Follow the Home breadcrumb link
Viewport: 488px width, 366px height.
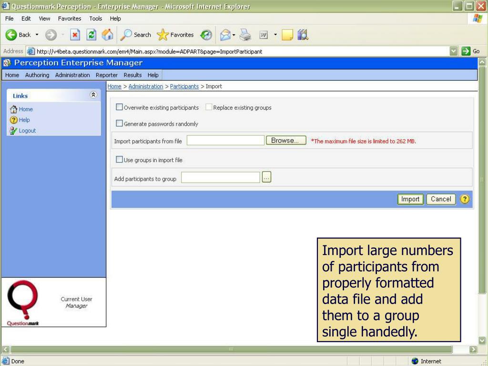tap(114, 86)
